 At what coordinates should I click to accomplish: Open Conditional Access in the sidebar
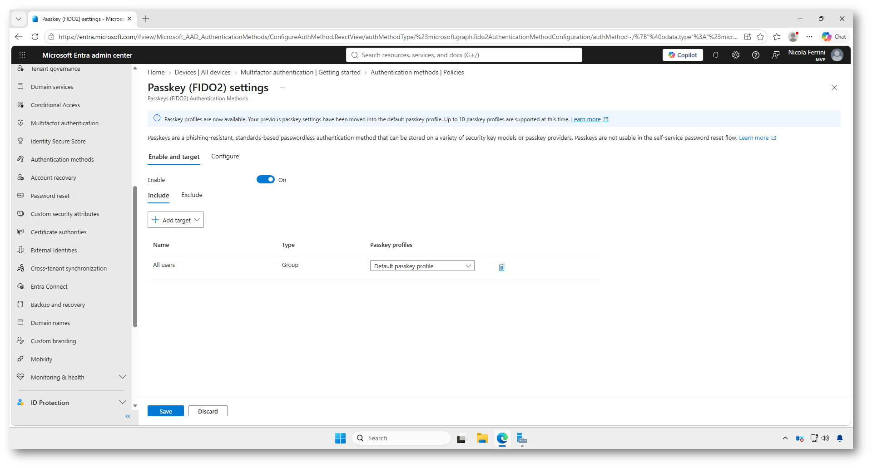(55, 105)
